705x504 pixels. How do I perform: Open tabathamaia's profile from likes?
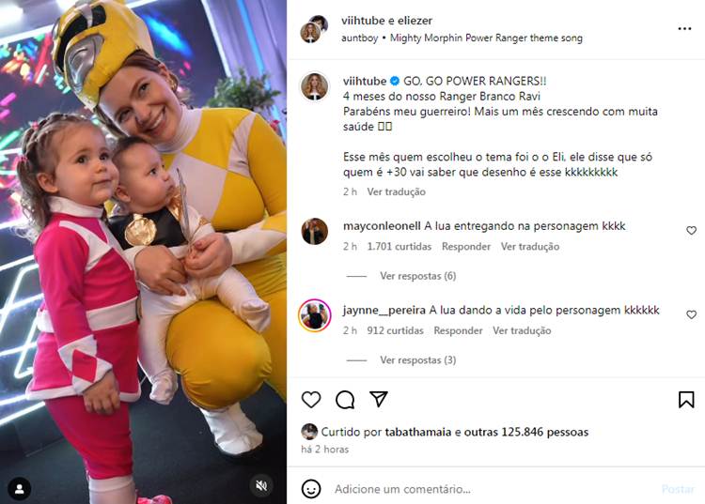click(417, 432)
